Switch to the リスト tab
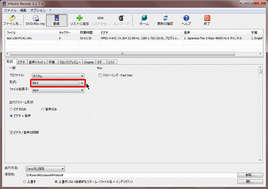Viewport: 268px width, 189px height. [111, 62]
